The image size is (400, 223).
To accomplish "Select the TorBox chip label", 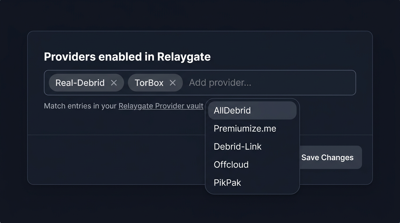I will [x=149, y=83].
